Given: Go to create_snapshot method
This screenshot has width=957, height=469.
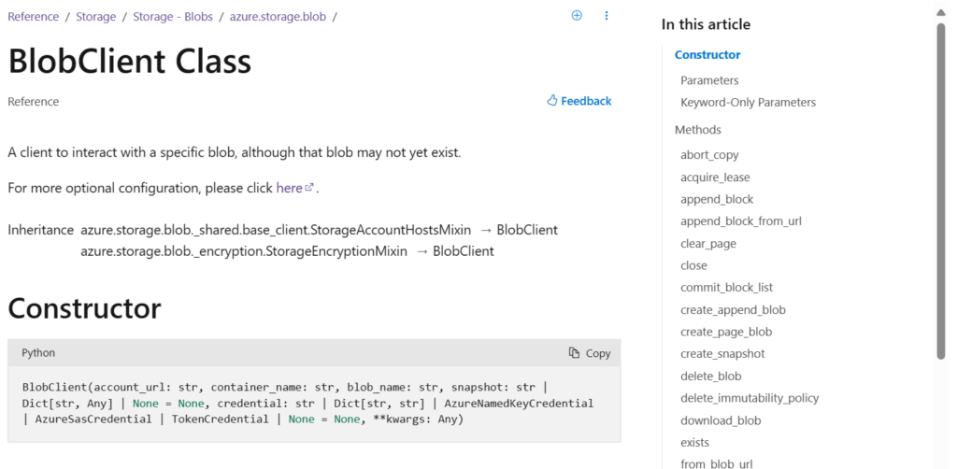Looking at the screenshot, I should click(722, 354).
